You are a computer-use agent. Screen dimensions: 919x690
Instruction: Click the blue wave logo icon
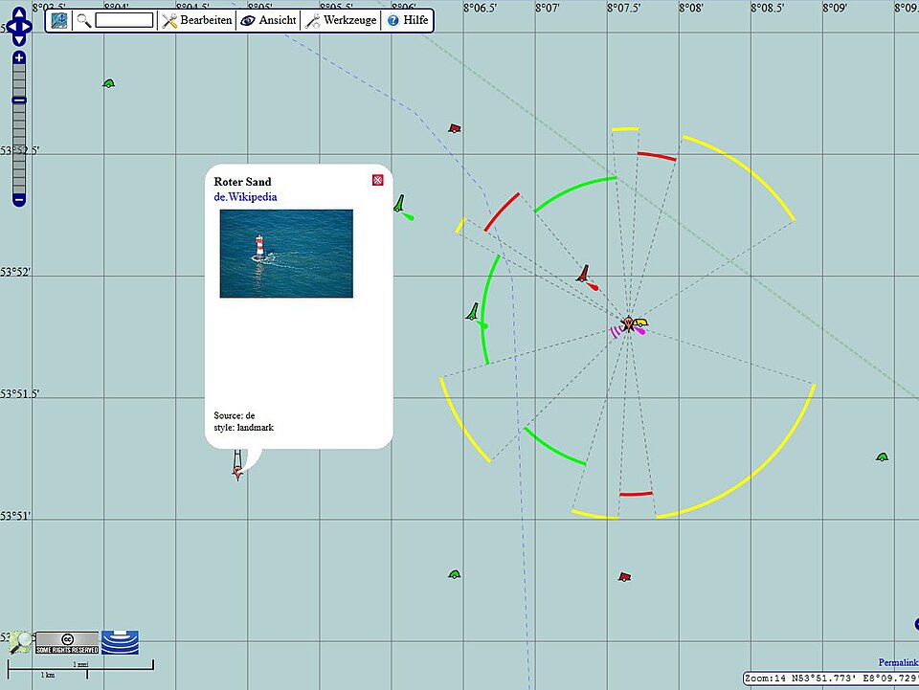tap(121, 641)
